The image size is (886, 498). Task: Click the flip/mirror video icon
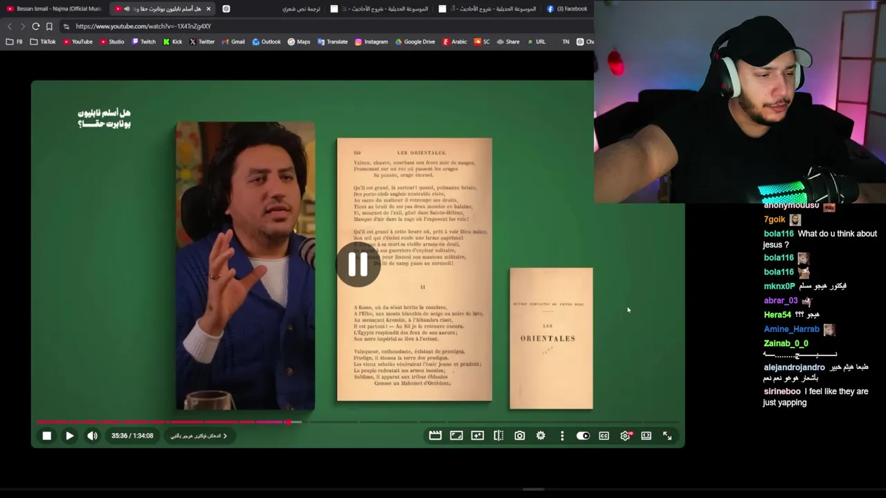498,436
